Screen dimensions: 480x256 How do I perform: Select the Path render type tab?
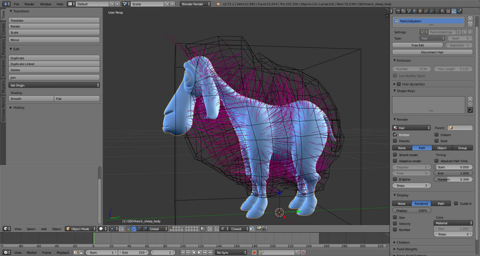(x=422, y=148)
